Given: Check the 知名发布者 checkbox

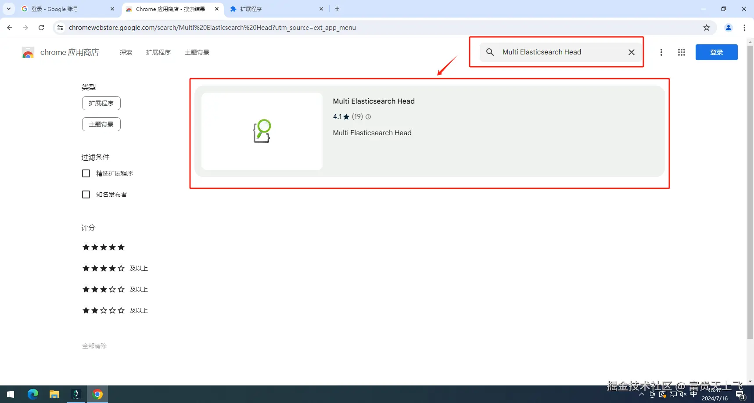Looking at the screenshot, I should tap(86, 194).
